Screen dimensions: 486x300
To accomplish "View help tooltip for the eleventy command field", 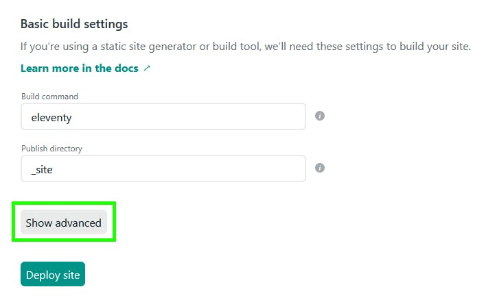I will tap(320, 116).
